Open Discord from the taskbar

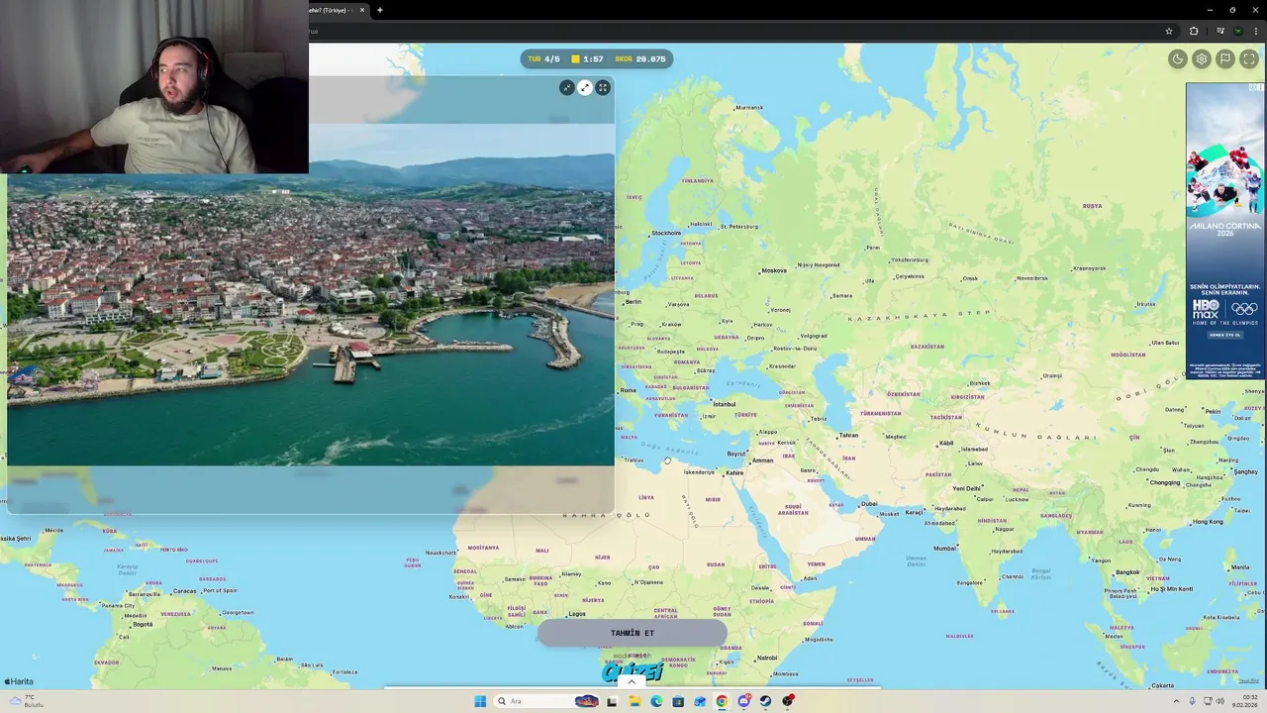743,701
